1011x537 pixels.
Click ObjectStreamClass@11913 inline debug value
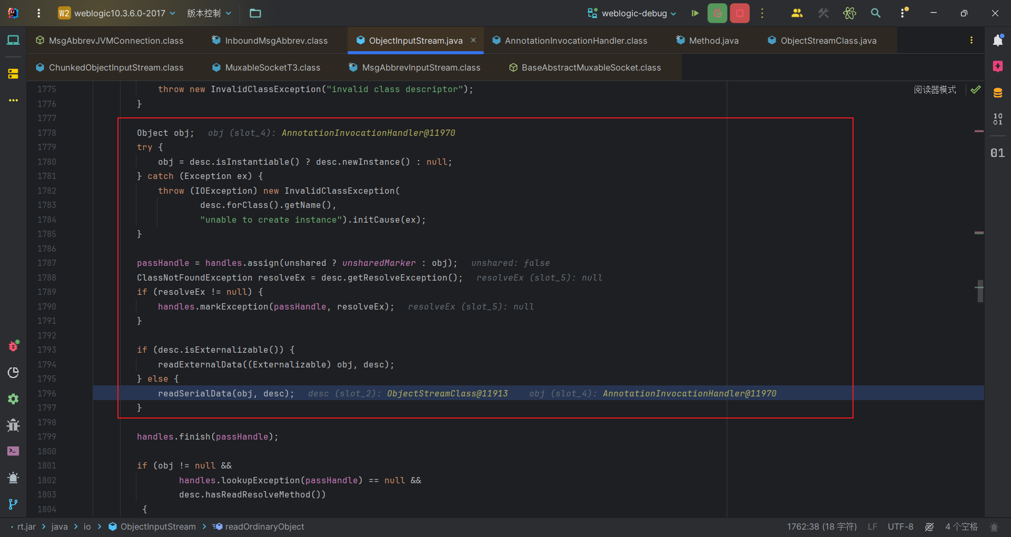click(447, 393)
